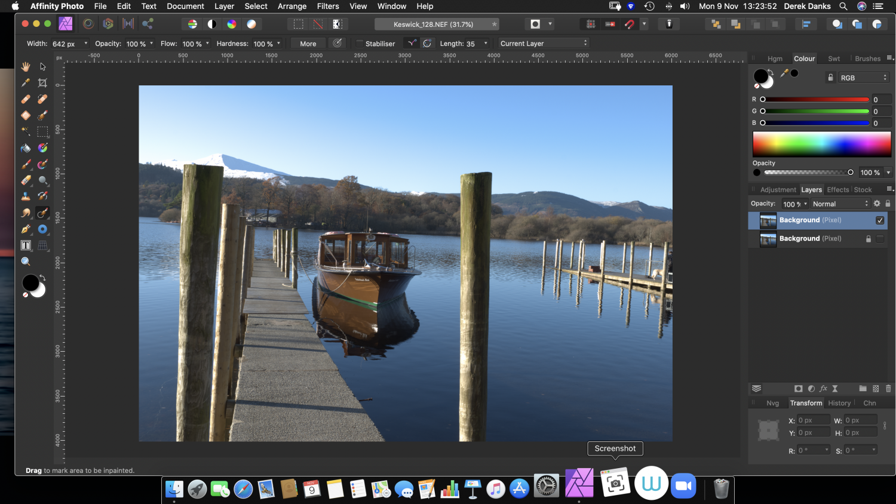Expand the RGB colour model dropdown
The image size is (896, 504).
coord(863,78)
